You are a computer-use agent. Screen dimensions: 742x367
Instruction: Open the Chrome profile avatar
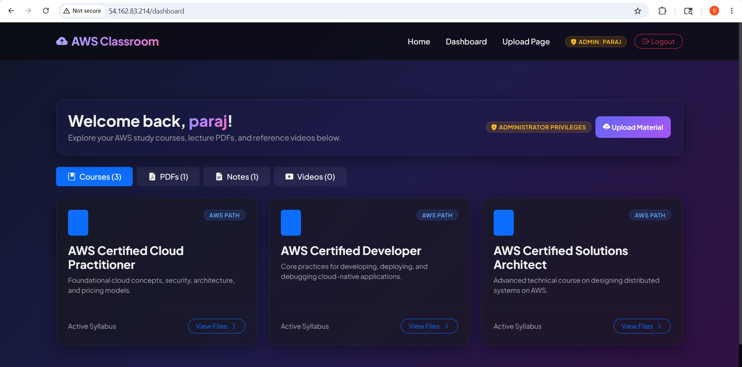714,11
